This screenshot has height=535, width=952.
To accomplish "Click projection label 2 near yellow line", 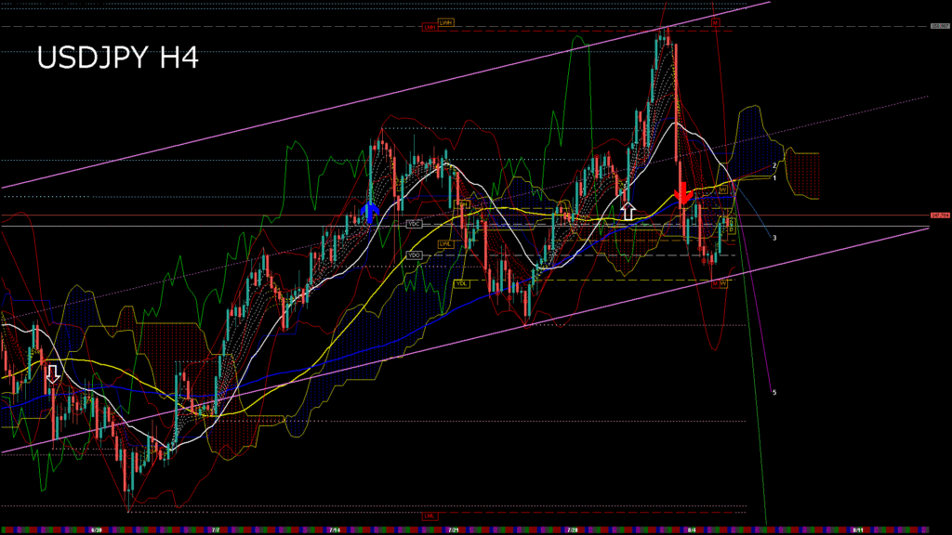I will click(x=774, y=165).
